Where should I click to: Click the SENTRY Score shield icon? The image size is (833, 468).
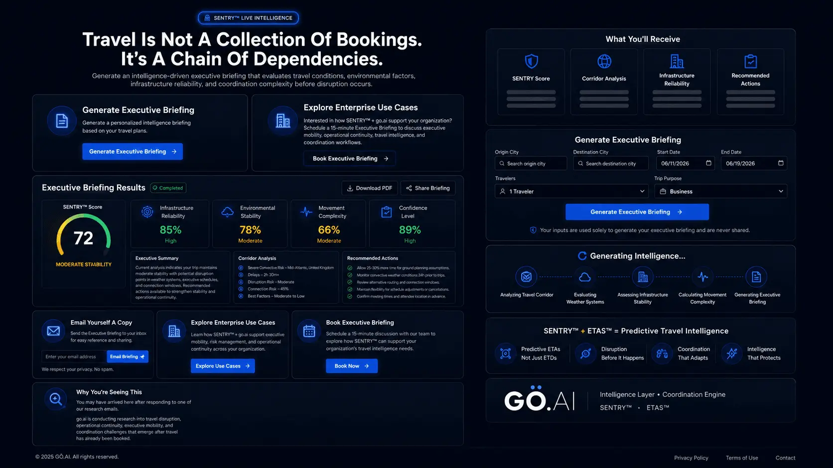532,61
